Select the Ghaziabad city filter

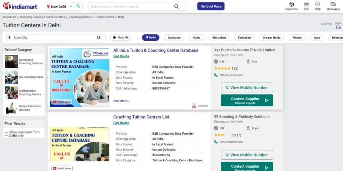[219, 37]
